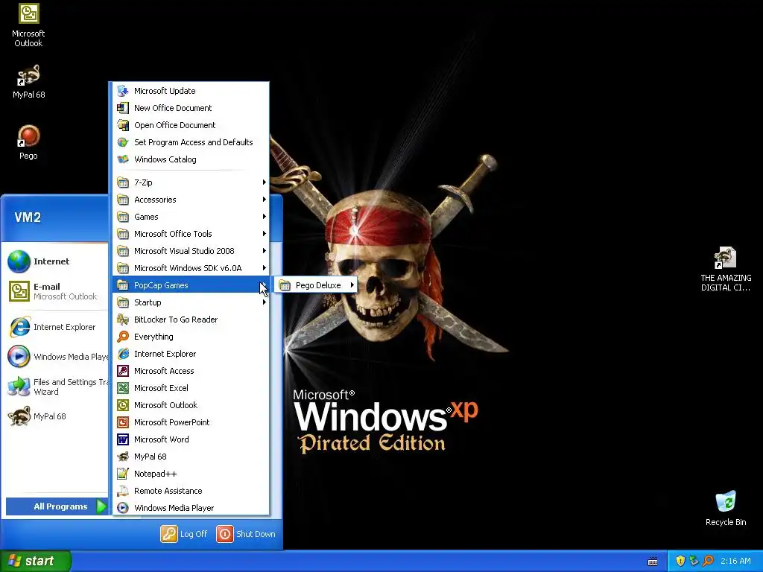Screen dimensions: 763x572
Task: Click the All Programs green arrow
Action: [x=101, y=506]
